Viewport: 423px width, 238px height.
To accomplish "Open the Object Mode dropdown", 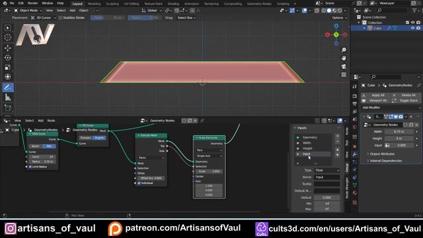I will 28,11.
